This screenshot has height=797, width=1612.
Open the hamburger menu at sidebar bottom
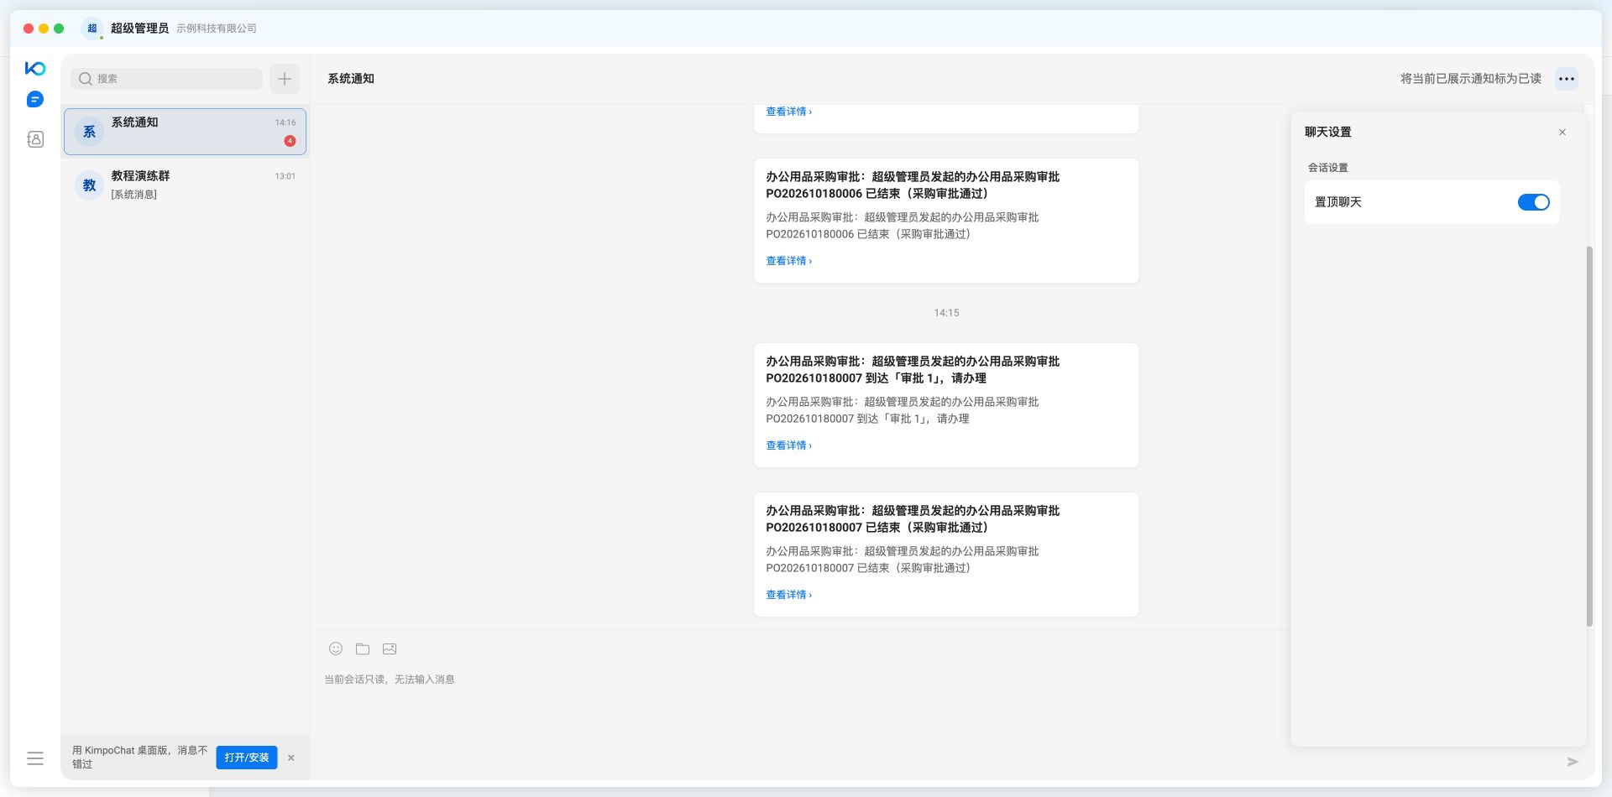[35, 758]
